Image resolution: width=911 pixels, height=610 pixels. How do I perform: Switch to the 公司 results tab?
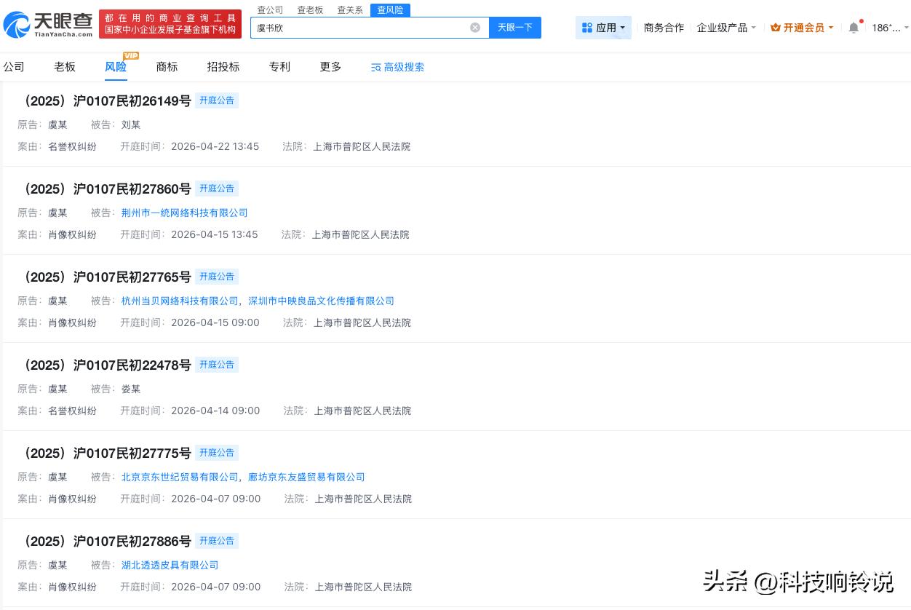(13, 66)
